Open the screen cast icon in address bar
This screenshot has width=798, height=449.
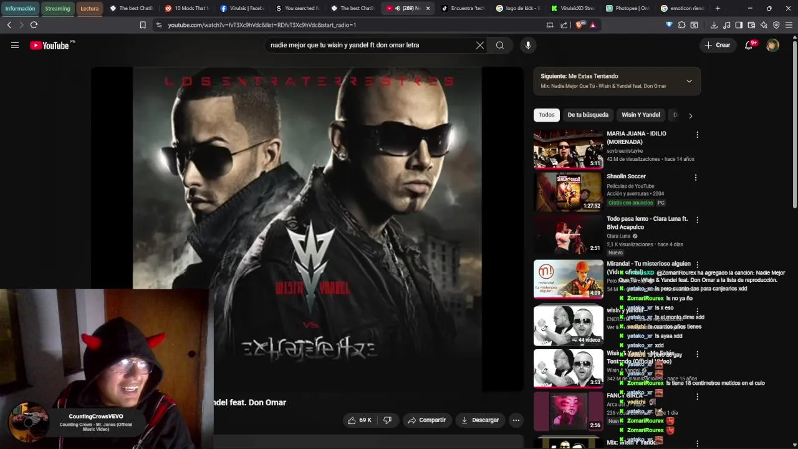pyautogui.click(x=549, y=25)
